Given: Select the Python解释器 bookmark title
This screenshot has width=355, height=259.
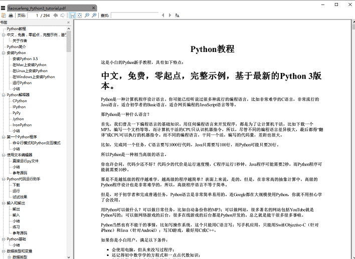Looking at the screenshot, I should pyautogui.click(x=18, y=95).
